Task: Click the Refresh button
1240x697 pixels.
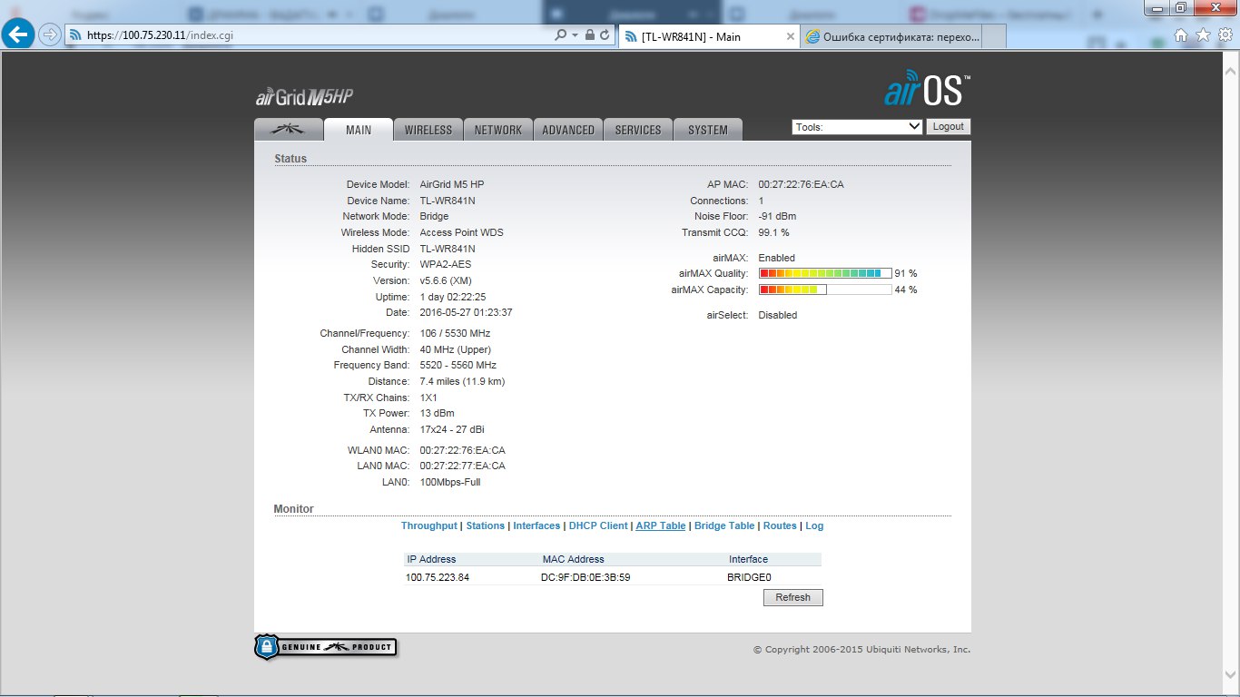Action: [792, 597]
